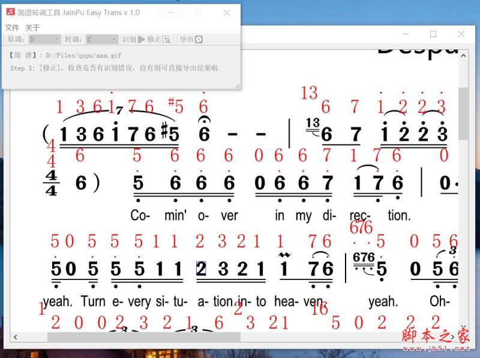Screen dimensions: 480x358
Task: Open the 文件 menu
Action: [x=12, y=28]
